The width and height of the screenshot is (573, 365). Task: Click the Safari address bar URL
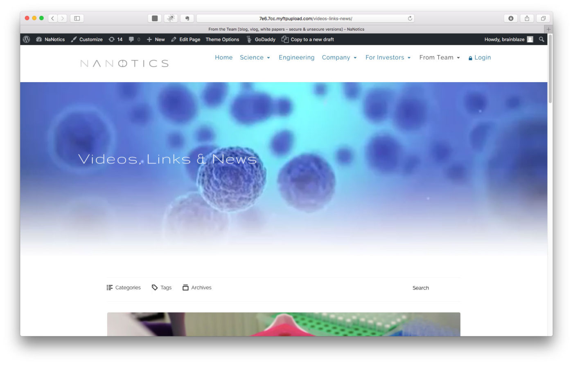305,18
